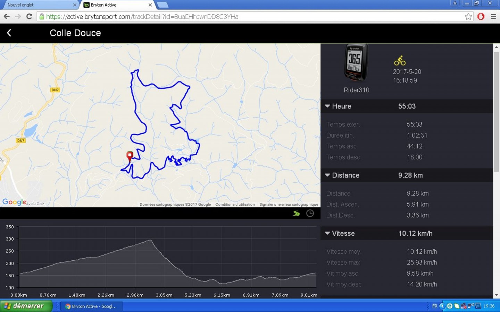Click the FR language indicator
This screenshot has height=312, width=500.
pyautogui.click(x=435, y=306)
